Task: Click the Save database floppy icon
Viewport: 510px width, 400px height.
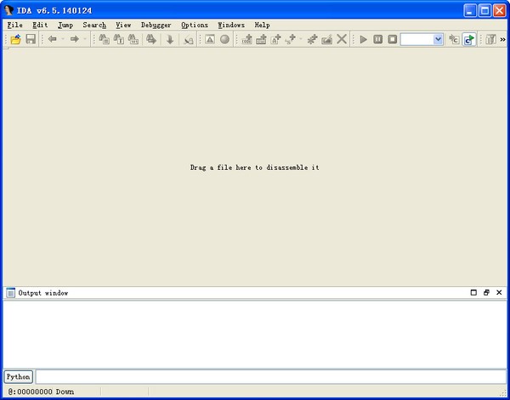Action: [x=31, y=40]
